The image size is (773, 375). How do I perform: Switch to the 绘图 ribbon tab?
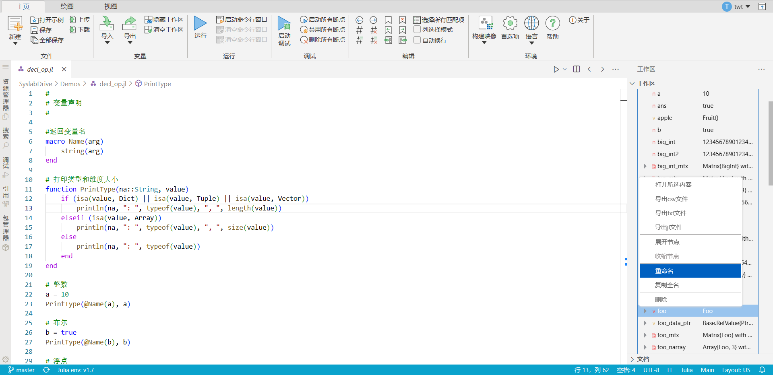click(x=67, y=6)
